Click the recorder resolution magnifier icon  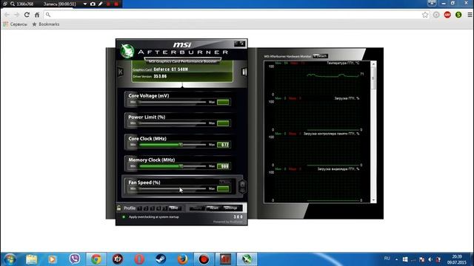click(x=13, y=4)
